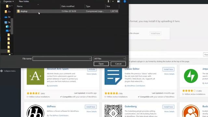Click the Jetpack green lightning logo
The height and width of the screenshot is (117, 208).
tap(191, 76)
